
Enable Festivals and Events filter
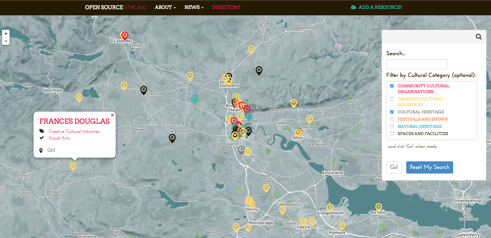coord(392,119)
